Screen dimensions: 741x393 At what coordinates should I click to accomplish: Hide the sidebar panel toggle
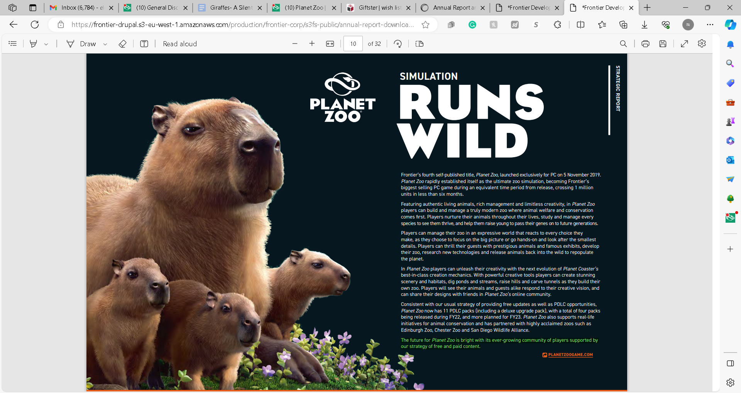(730, 363)
